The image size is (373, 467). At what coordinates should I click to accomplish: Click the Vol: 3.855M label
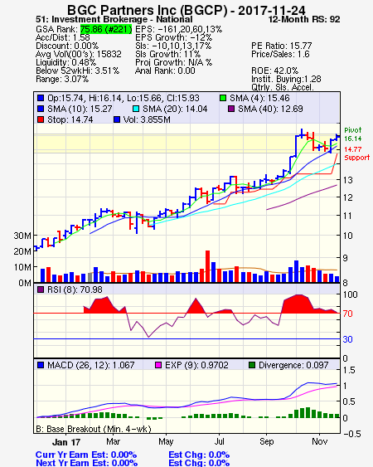click(147, 119)
